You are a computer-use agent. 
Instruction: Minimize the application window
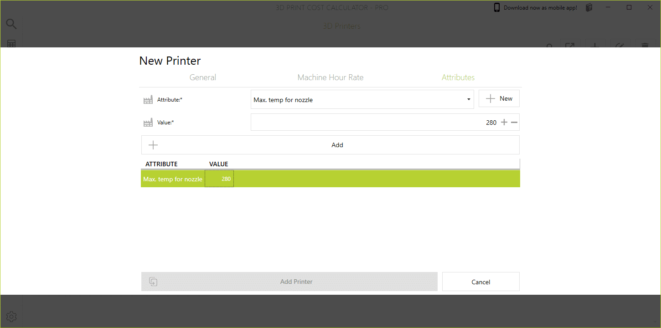[x=609, y=7]
